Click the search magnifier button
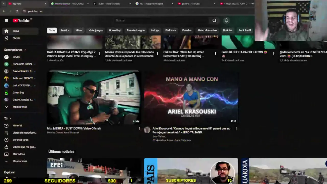 pyautogui.click(x=214, y=20)
